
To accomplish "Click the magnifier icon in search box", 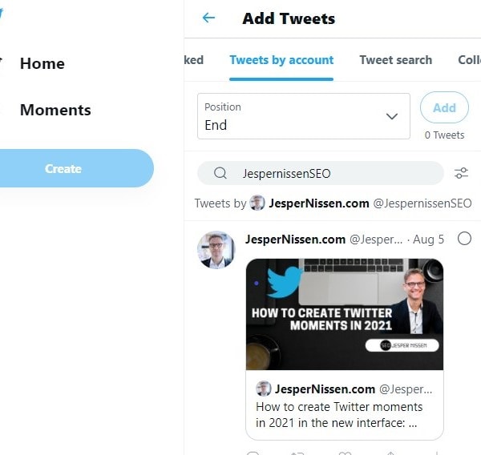I will (220, 173).
